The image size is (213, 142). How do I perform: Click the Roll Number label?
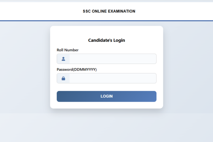pos(67,50)
